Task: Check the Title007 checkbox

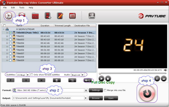Action: [10, 53]
